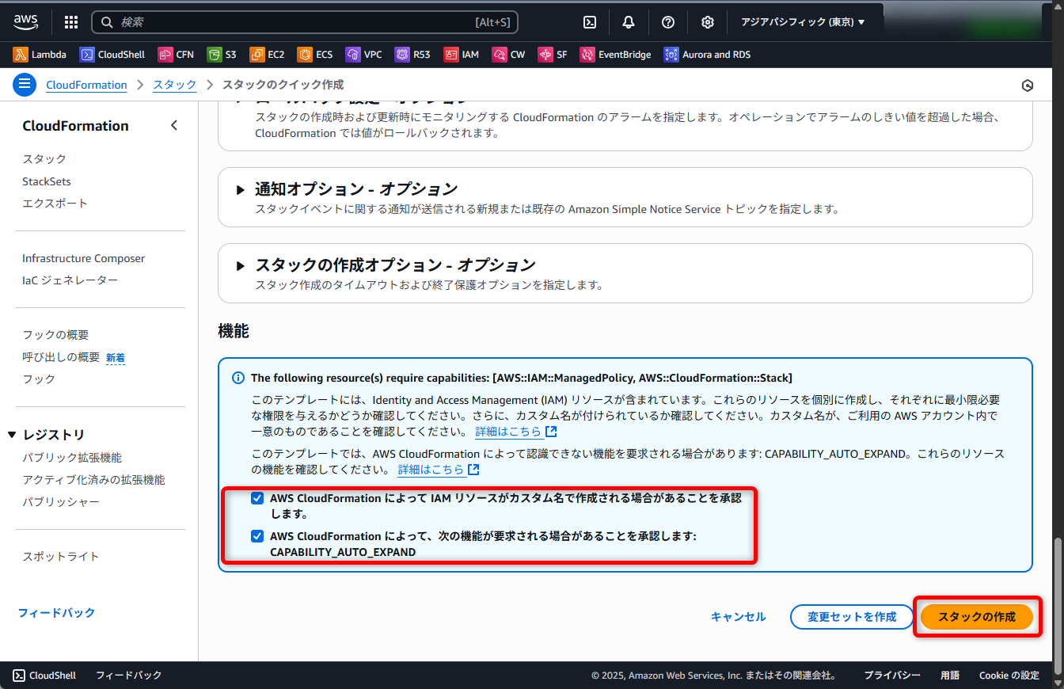This screenshot has width=1064, height=689.
Task: Open 呼び出しの概要 in the sidebar
Action: pos(61,357)
